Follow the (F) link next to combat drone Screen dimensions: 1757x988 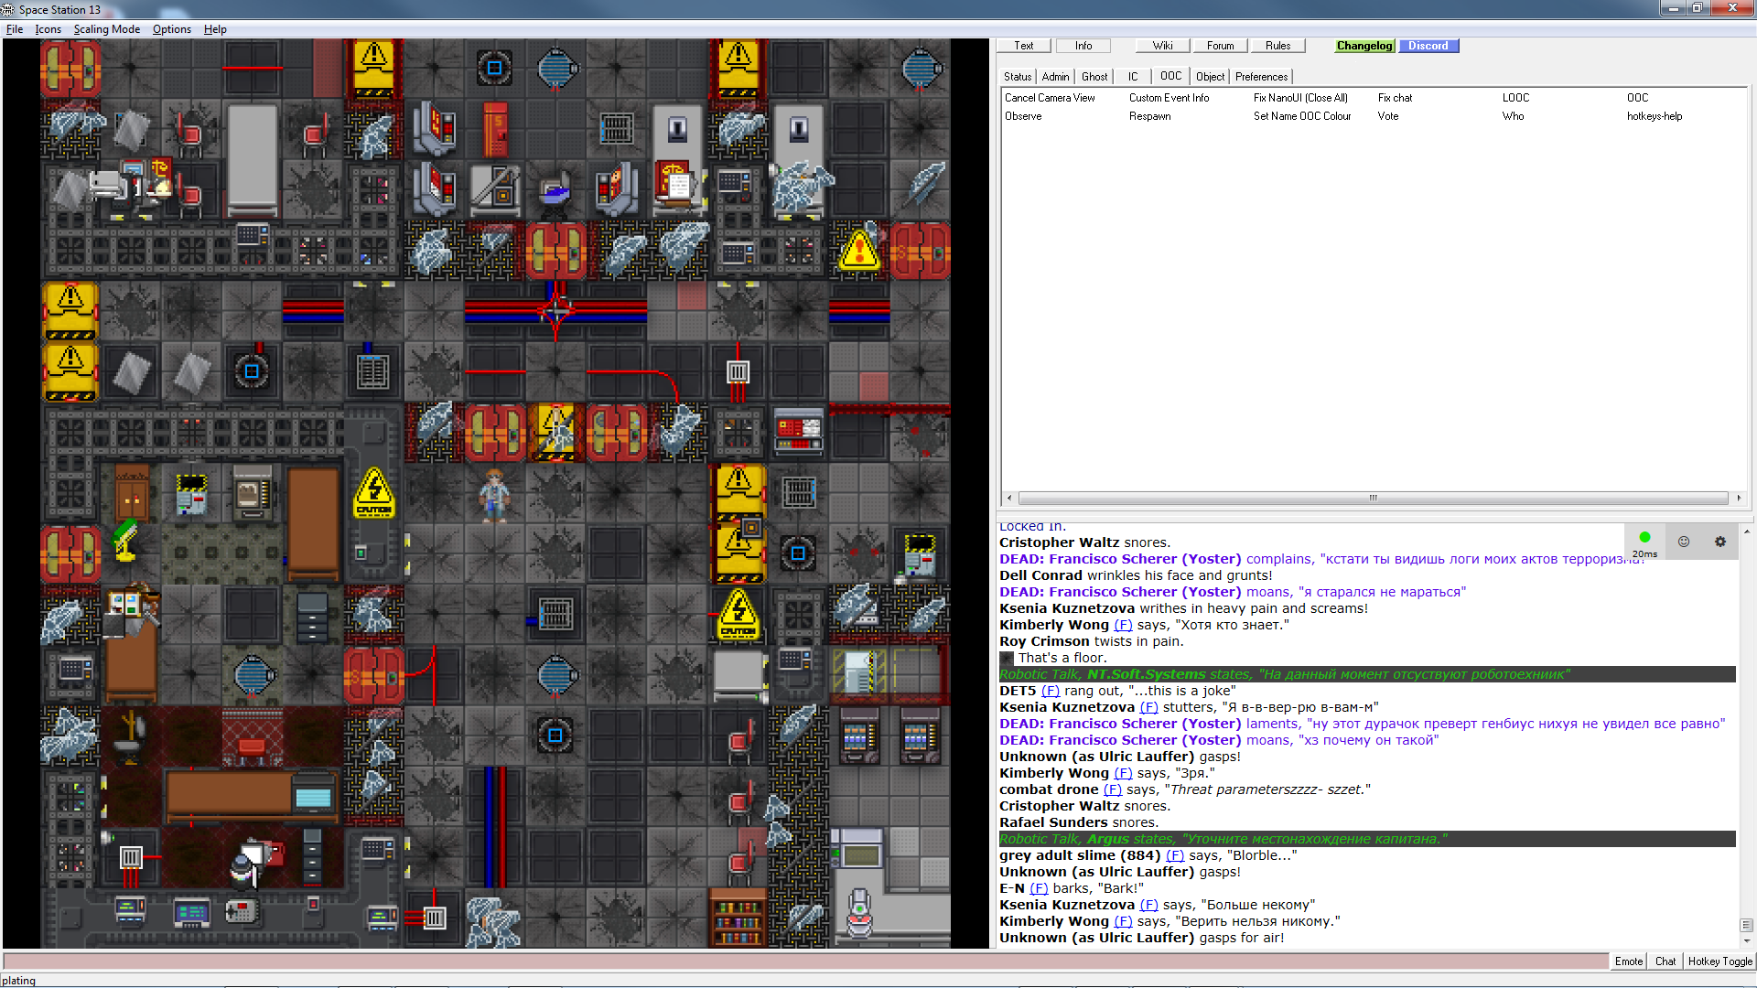[x=1112, y=789]
